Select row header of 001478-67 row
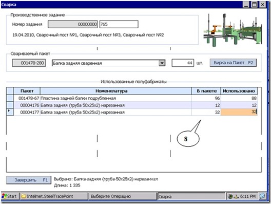 [10, 98]
